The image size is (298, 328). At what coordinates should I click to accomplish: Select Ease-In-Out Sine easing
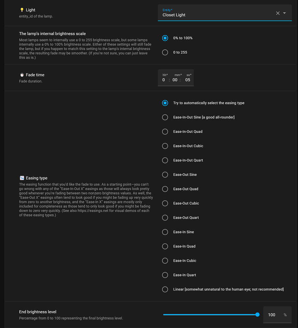[x=165, y=117]
